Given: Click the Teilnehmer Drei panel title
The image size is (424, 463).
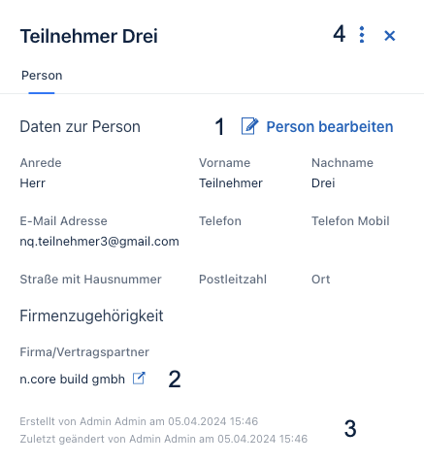Looking at the screenshot, I should (89, 36).
